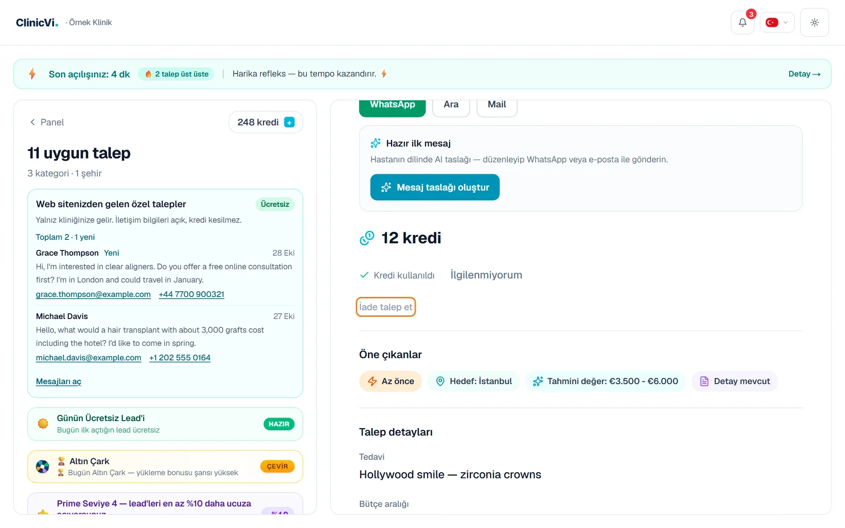Click the Detay mevcut chip
This screenshot has width=845, height=528.
[x=735, y=381]
